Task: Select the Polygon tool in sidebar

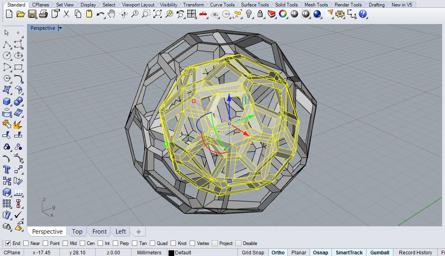Action: (7, 78)
